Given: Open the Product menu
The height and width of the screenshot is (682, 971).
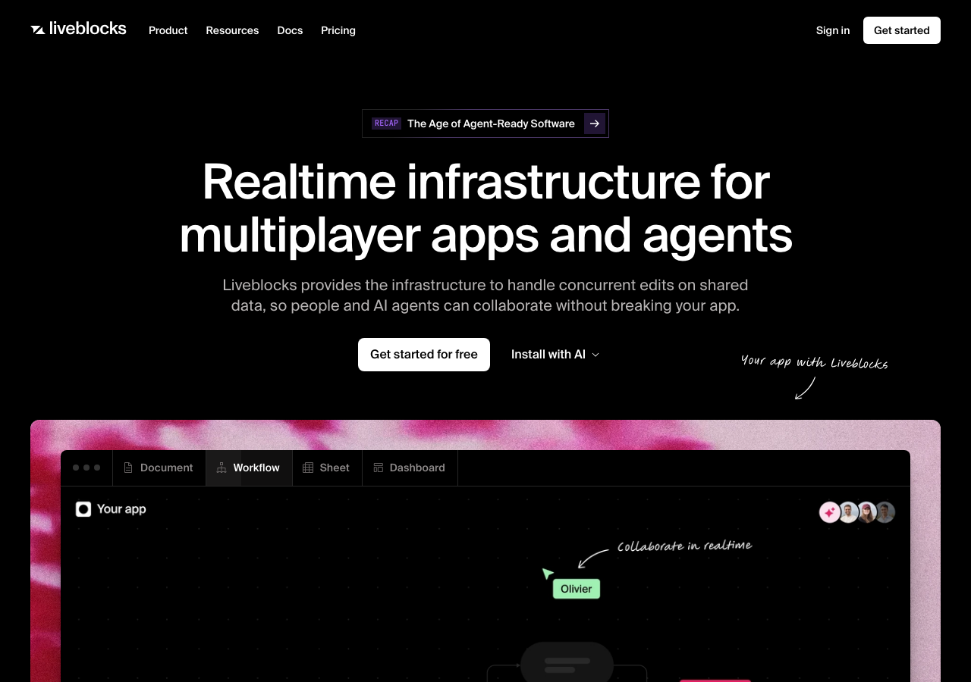Looking at the screenshot, I should 168,30.
